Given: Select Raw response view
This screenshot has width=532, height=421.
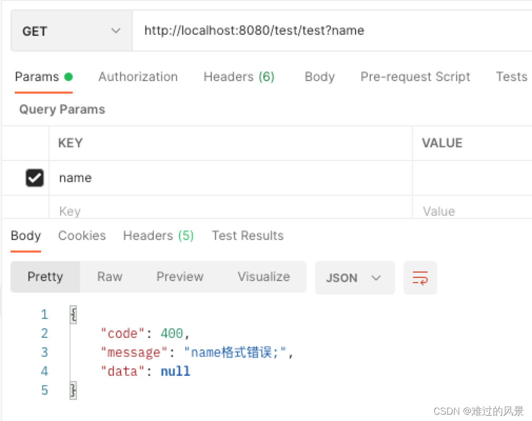Looking at the screenshot, I should pyautogui.click(x=110, y=277).
